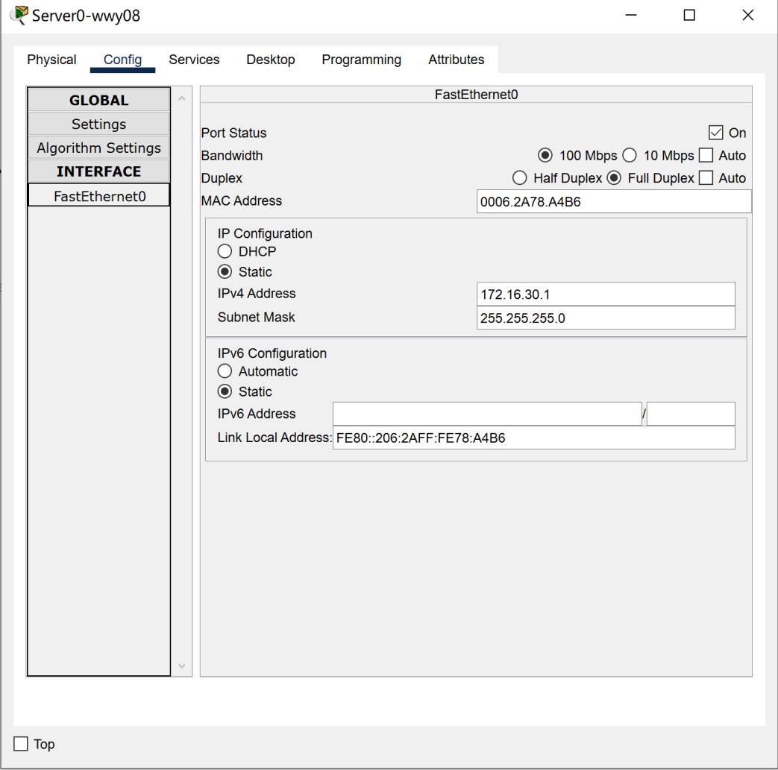
Task: Click the GLOBAL section header
Action: pos(98,100)
